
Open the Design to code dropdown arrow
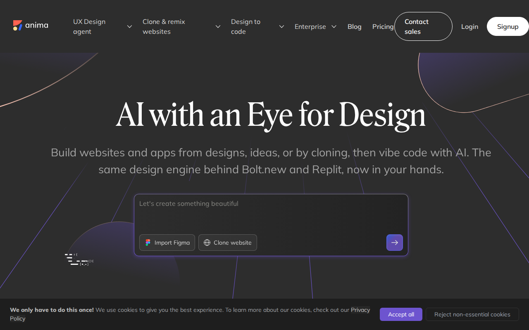(281, 27)
